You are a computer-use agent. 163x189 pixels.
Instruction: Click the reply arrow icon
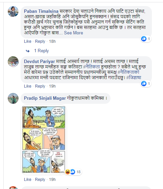point(28,51)
